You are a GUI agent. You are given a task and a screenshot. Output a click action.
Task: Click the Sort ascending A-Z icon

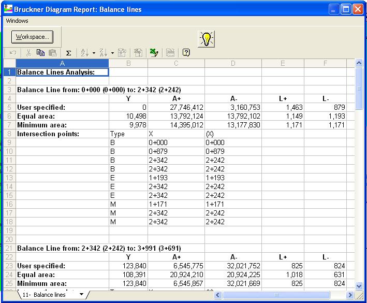tap(84, 53)
